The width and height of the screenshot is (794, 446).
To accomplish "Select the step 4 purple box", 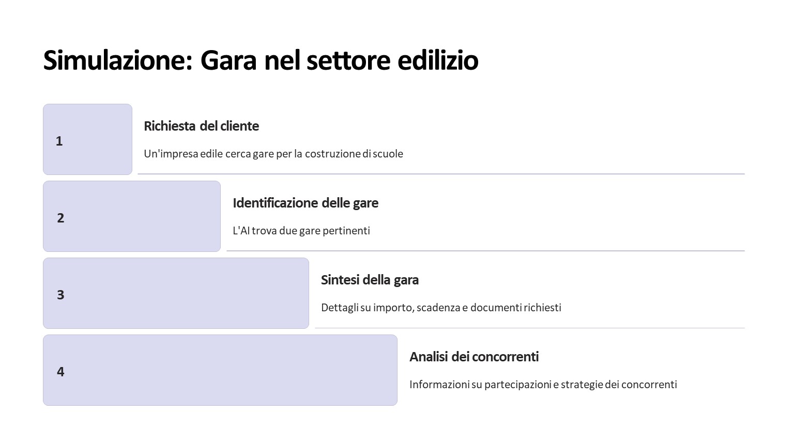I will tap(220, 370).
